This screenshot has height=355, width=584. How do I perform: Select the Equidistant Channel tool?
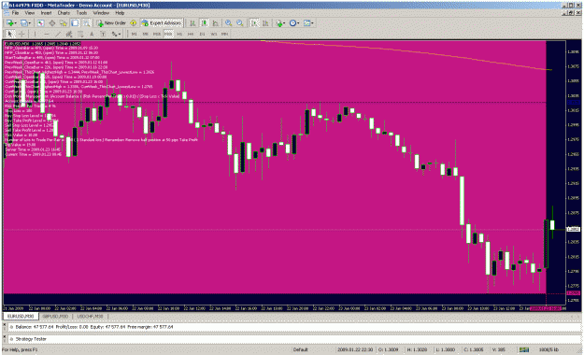(69, 34)
